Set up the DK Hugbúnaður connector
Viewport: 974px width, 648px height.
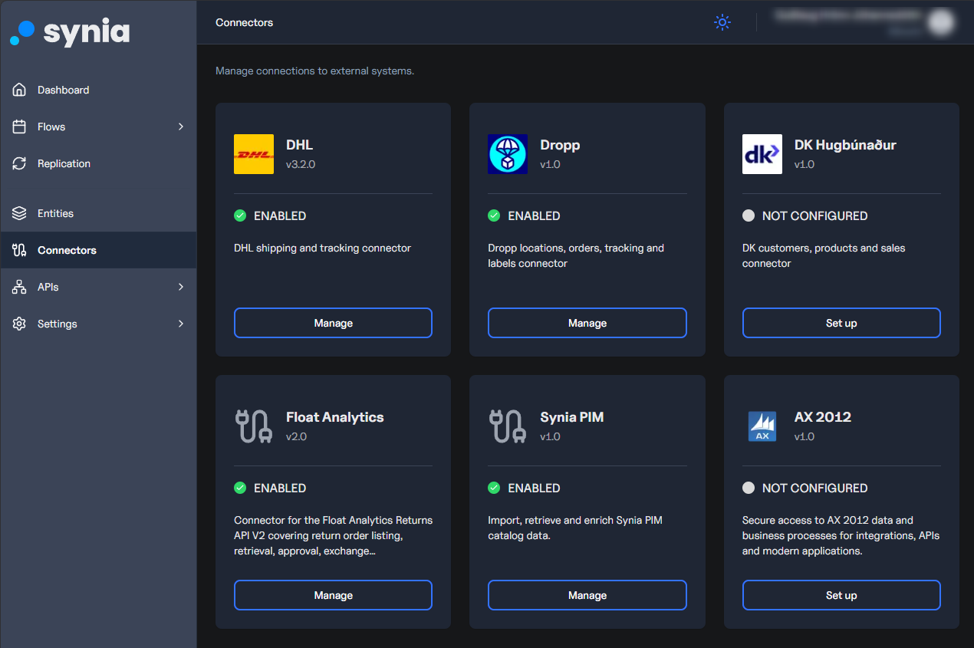841,323
